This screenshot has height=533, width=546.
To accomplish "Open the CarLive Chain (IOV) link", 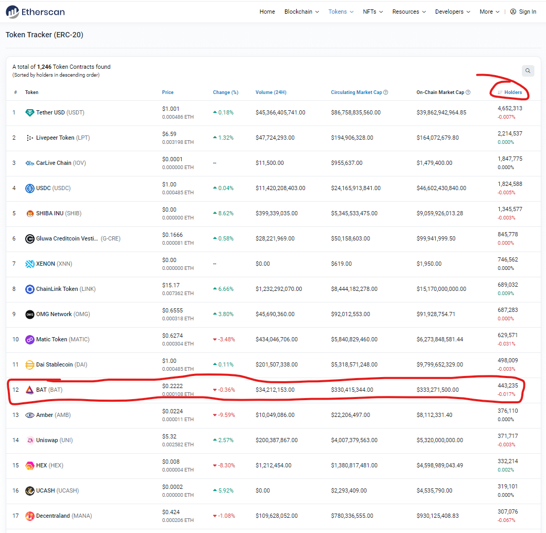I will click(61, 163).
